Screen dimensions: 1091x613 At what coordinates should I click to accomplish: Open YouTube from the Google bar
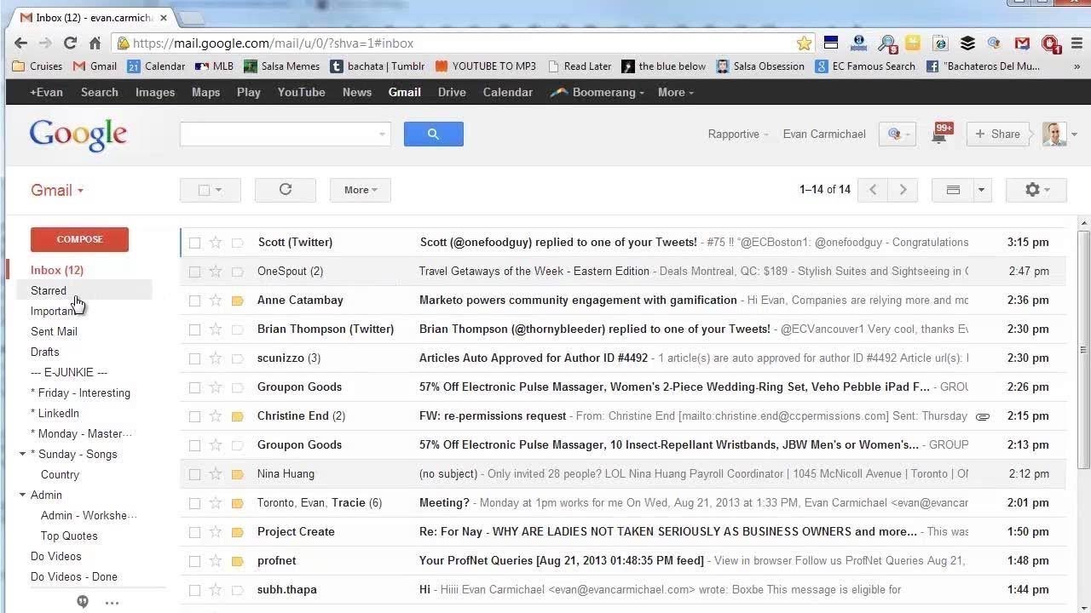click(301, 92)
